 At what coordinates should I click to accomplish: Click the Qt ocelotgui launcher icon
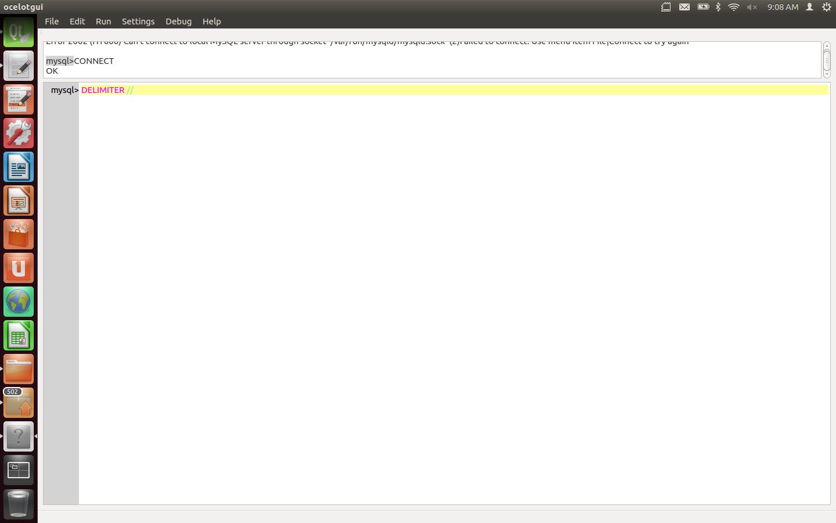[19, 33]
